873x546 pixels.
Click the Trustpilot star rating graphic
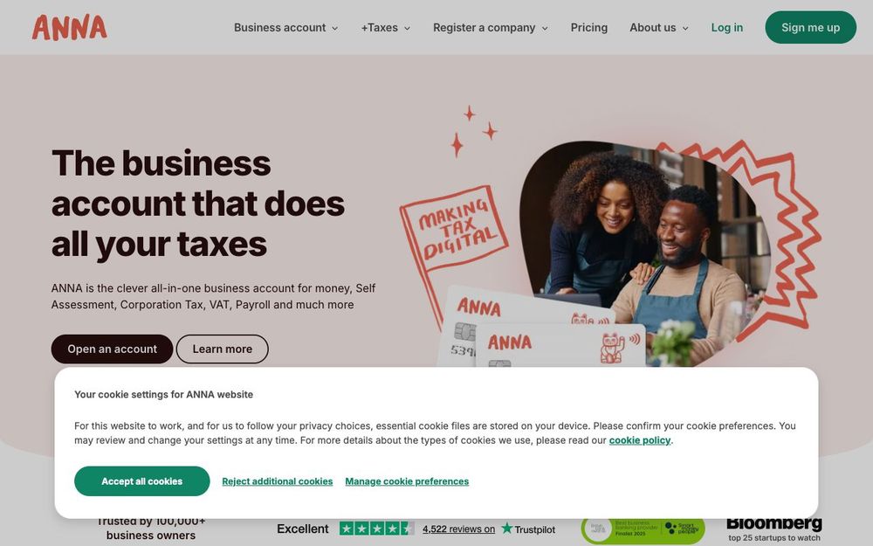pyautogui.click(x=377, y=529)
